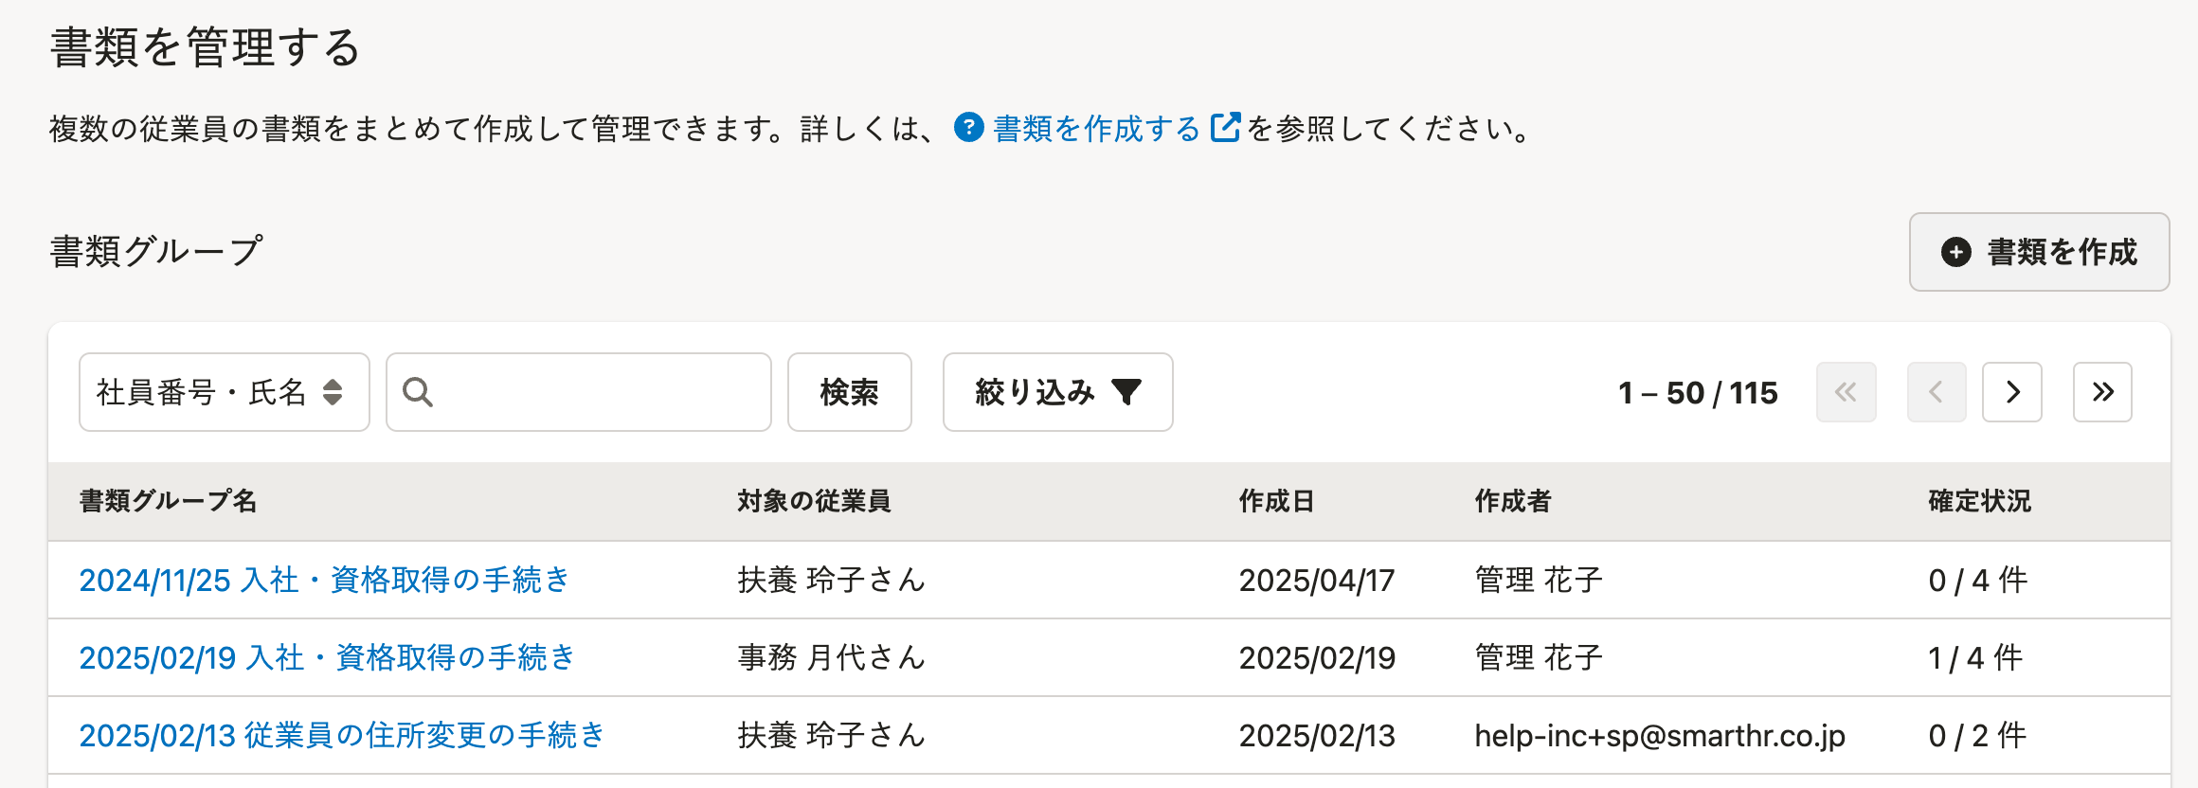Open 2025/02/19 入社・資格取得の手続き group

(328, 657)
